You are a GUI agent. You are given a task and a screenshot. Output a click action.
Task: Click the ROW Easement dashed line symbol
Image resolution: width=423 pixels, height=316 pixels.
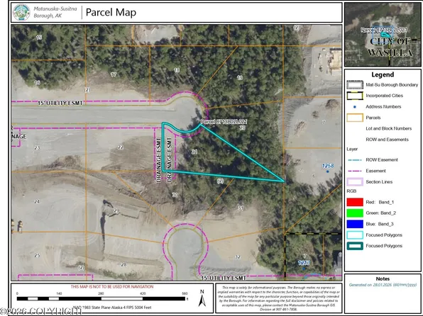tap(355, 160)
